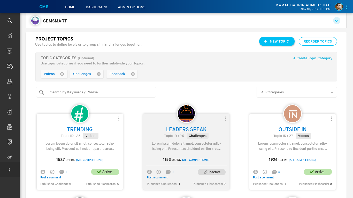
Task: Click the notification bell icon in sidebar
Action: [x=10, y=142]
